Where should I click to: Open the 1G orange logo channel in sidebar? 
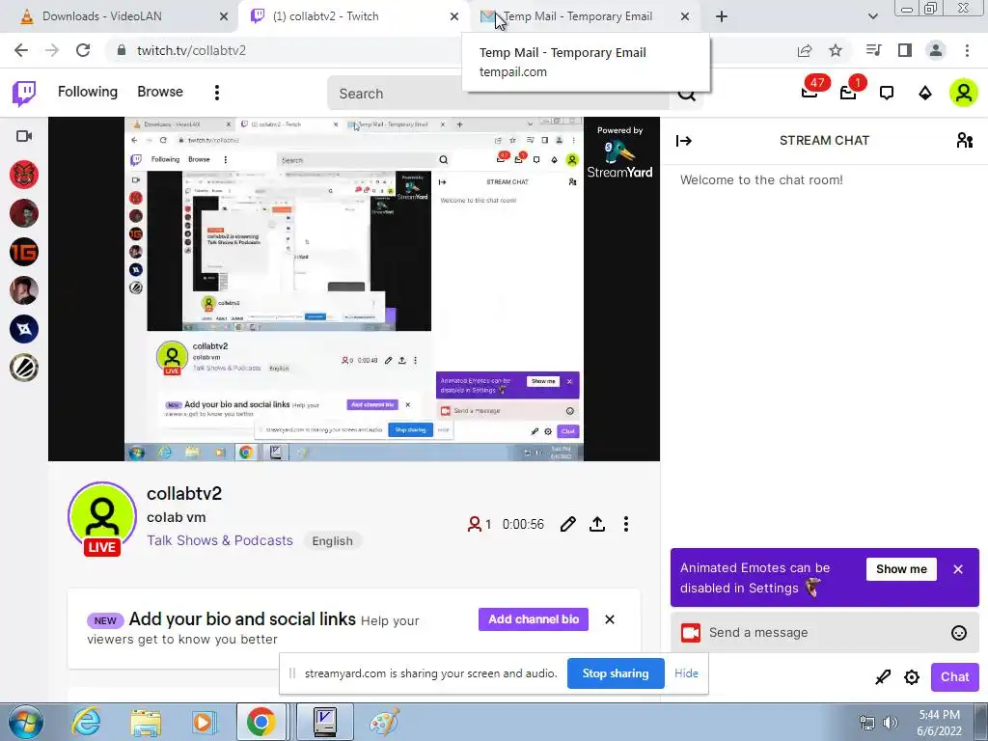coord(24,252)
